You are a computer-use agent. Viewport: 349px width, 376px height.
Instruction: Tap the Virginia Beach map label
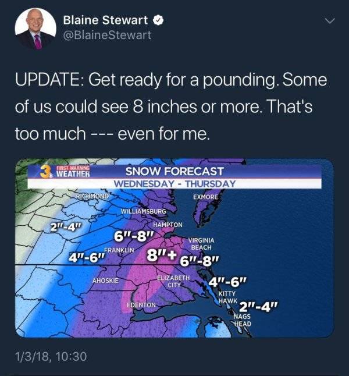pos(201,244)
